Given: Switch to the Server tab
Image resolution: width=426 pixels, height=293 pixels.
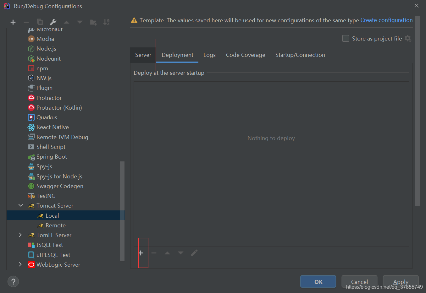Looking at the screenshot, I should (x=143, y=55).
